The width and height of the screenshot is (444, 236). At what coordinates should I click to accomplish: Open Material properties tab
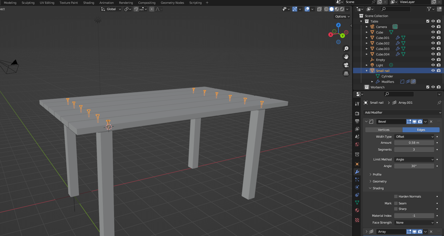coord(357,210)
